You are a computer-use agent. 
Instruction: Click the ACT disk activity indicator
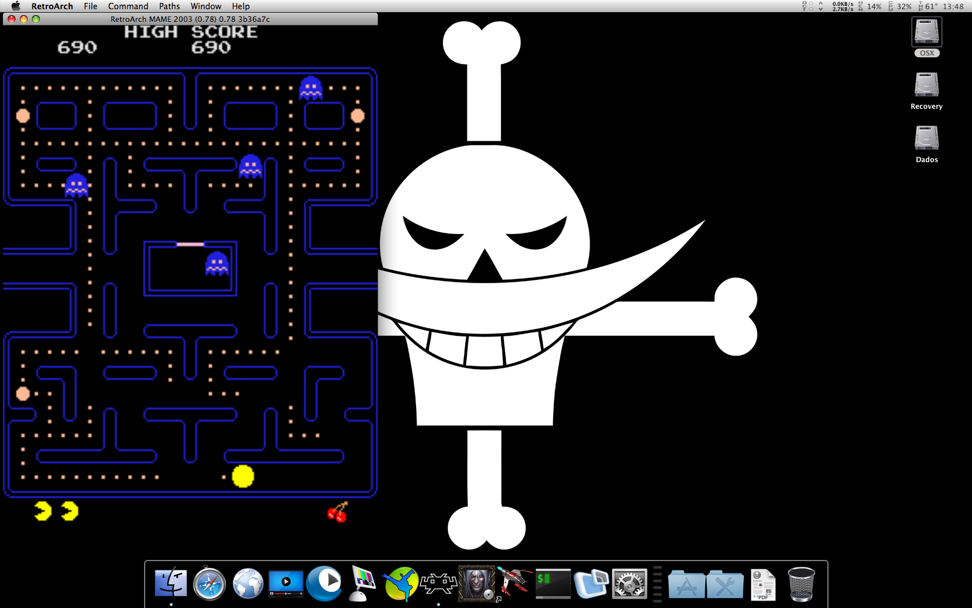808,6
